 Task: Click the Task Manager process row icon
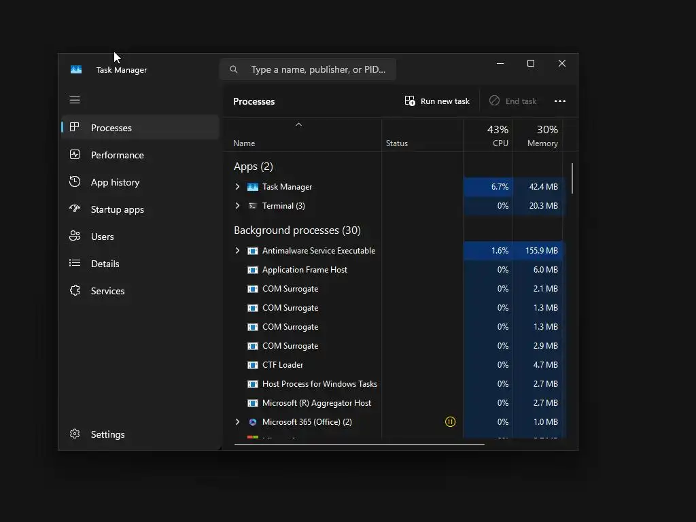click(253, 187)
